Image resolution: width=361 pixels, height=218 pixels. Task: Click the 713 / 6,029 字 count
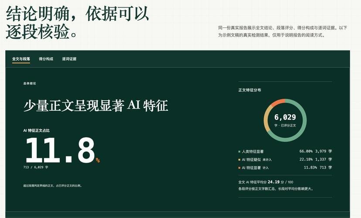coord(36,167)
